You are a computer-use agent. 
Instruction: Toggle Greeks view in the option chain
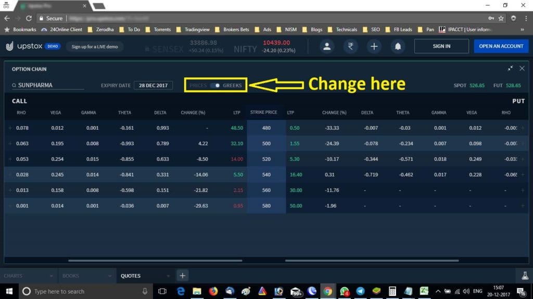[x=233, y=85]
